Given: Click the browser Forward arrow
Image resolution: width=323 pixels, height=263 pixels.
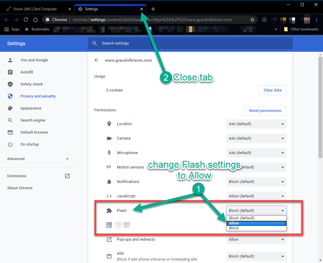Looking at the screenshot, I should tap(16, 20).
